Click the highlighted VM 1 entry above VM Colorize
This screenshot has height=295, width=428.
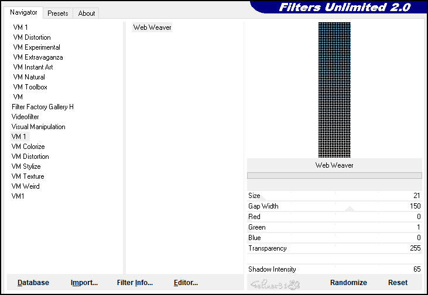coord(19,137)
